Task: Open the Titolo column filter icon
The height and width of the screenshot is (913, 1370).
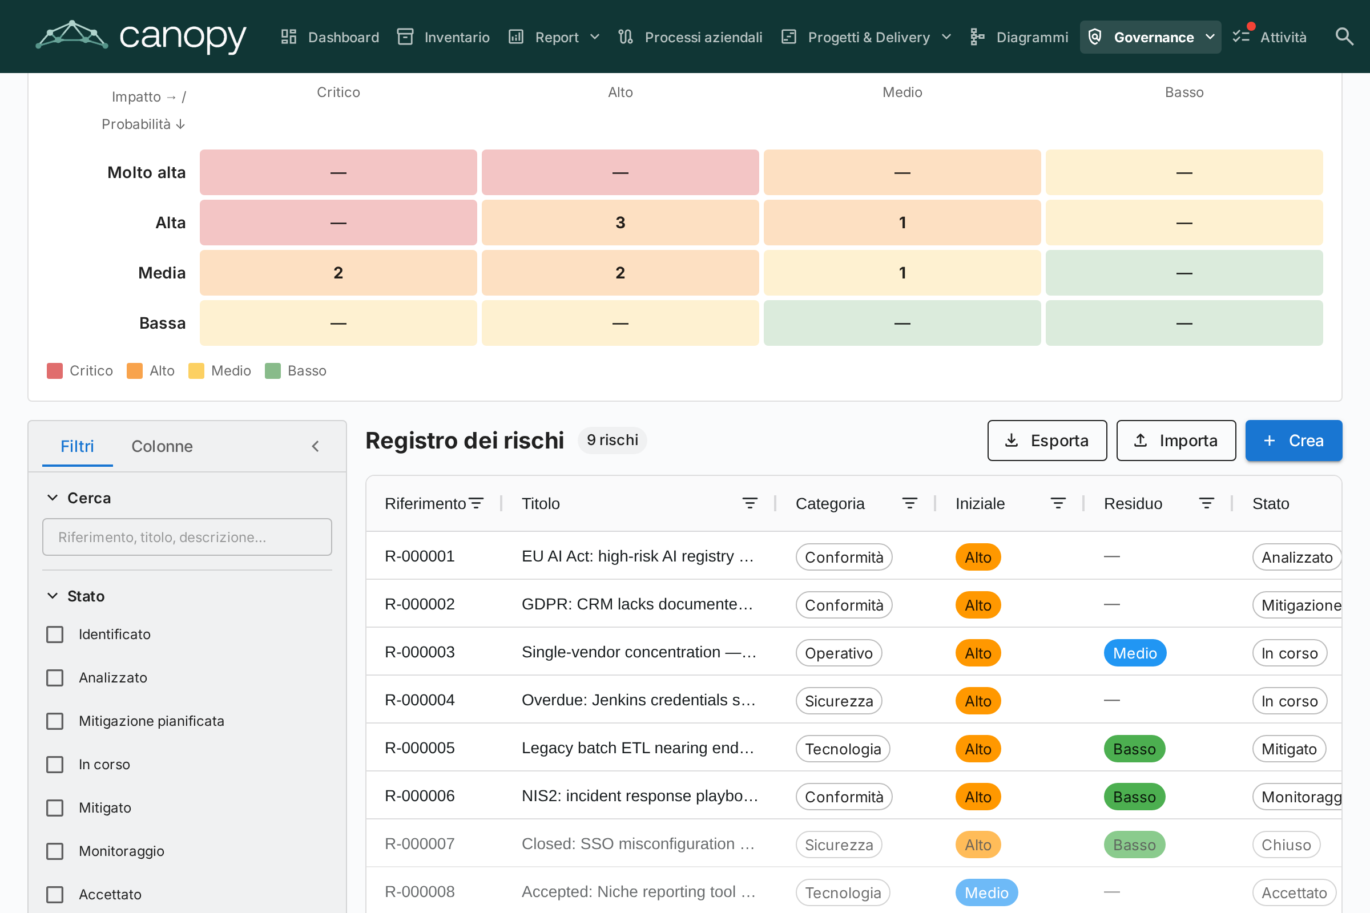Action: coord(750,504)
